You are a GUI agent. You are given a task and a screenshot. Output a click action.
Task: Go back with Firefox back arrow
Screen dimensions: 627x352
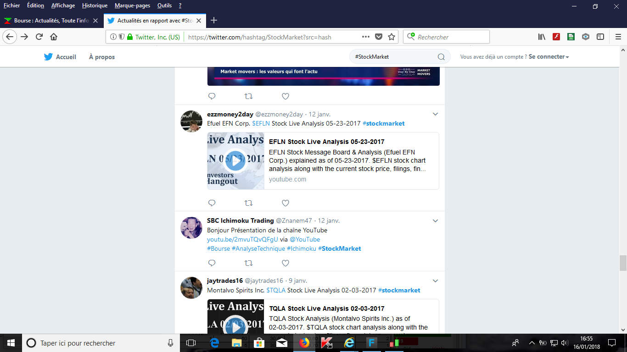tap(10, 37)
